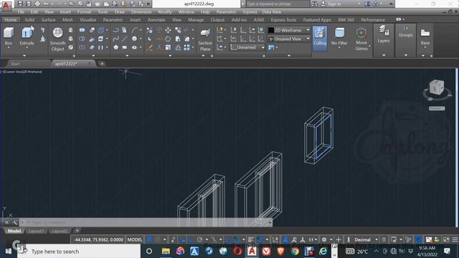This screenshot has width=459, height=258.
Task: Click the polyline draw icon
Action: 115,30
